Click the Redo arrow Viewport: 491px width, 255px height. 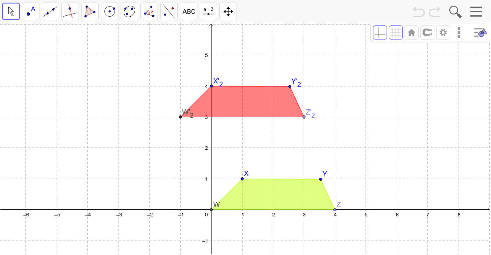(435, 12)
